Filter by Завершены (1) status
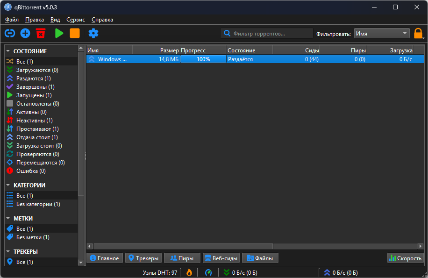Viewport: 428px width, 278px height. coord(41,87)
